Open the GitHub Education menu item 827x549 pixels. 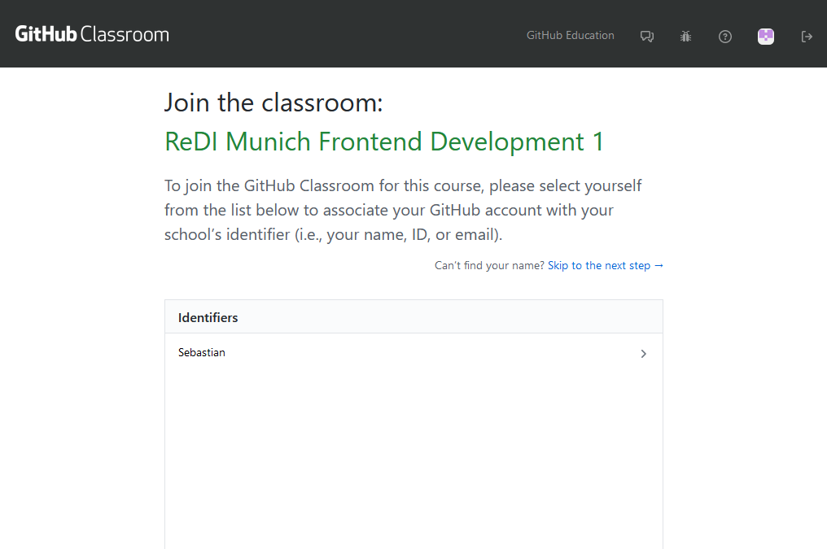coord(570,35)
